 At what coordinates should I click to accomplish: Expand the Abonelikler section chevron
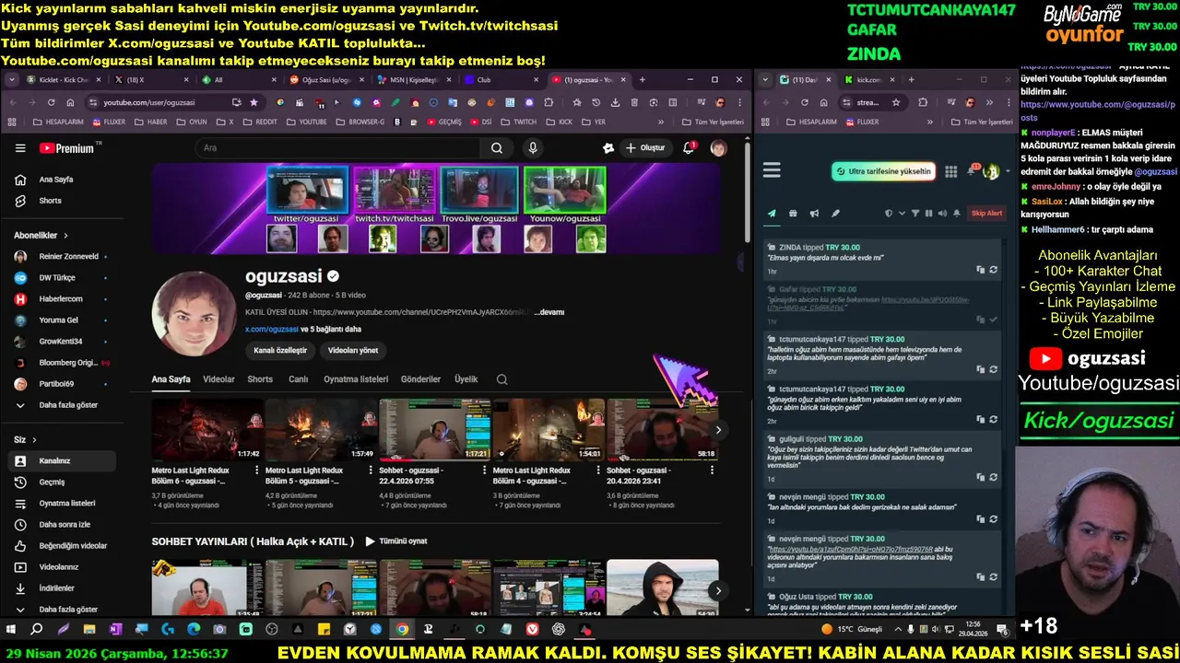pyautogui.click(x=65, y=236)
